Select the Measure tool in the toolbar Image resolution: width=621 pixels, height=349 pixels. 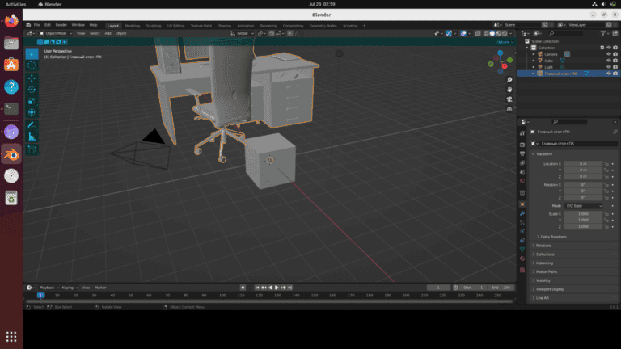[32, 137]
